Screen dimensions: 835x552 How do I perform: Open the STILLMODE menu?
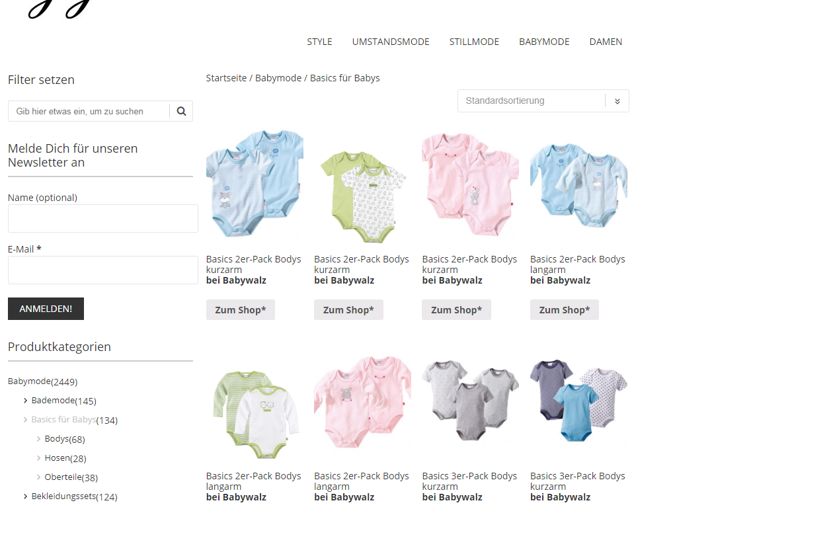point(474,42)
